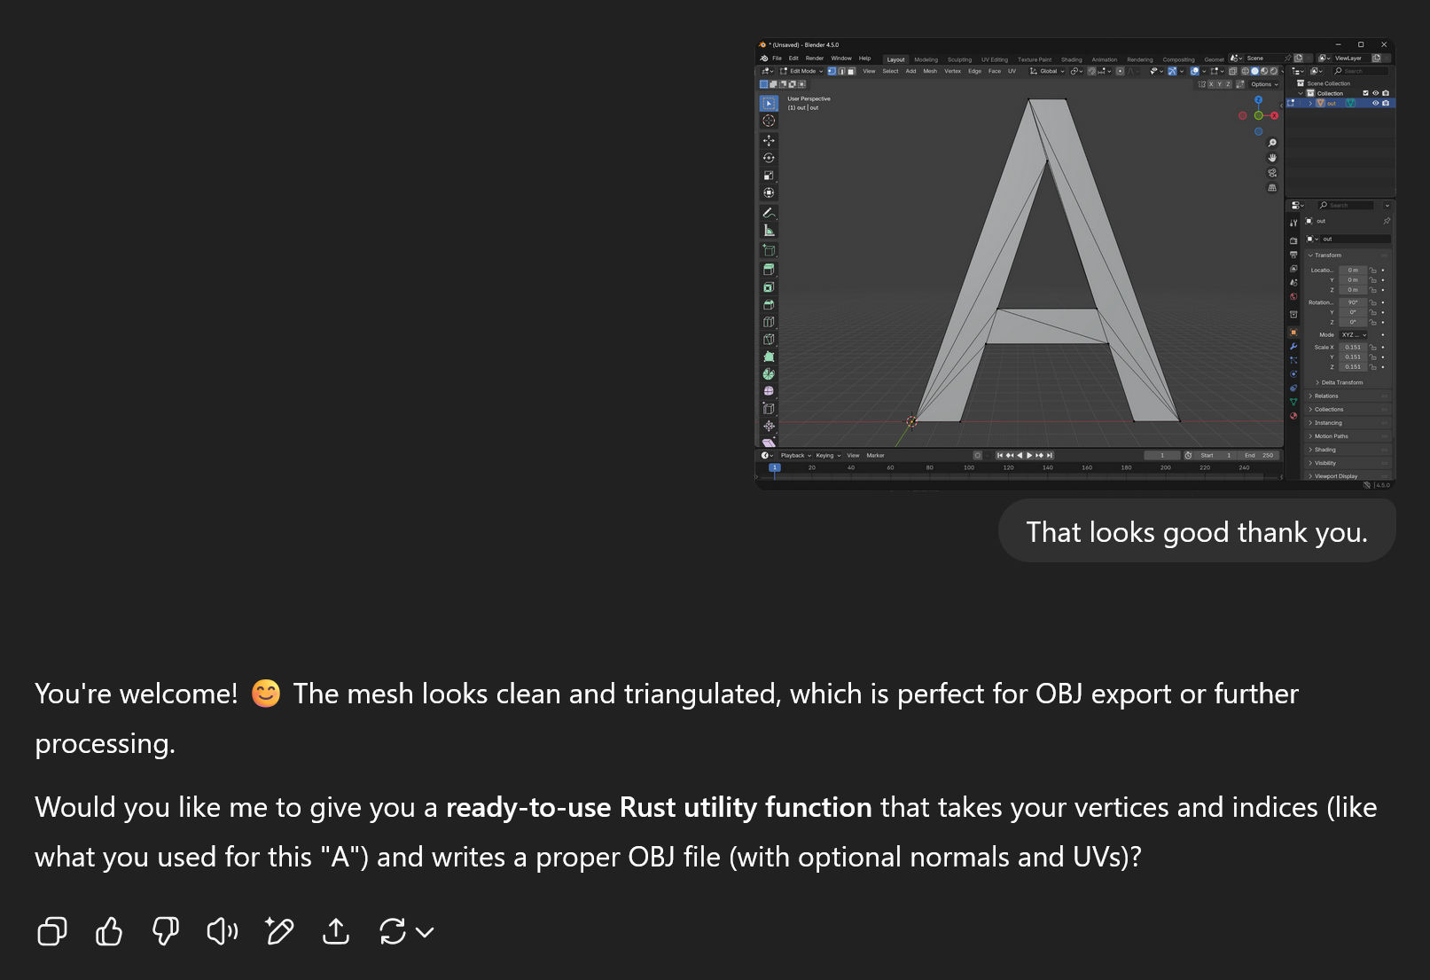Toggle perspective/orthographic grid icon in Blender screenshot

(x=1272, y=188)
